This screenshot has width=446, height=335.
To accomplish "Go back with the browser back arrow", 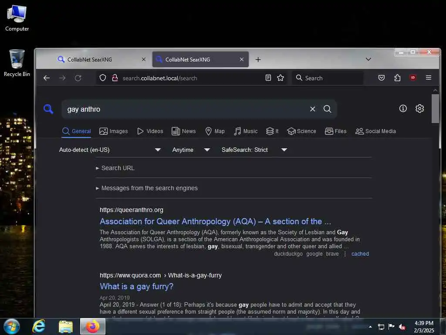I will [x=47, y=78].
